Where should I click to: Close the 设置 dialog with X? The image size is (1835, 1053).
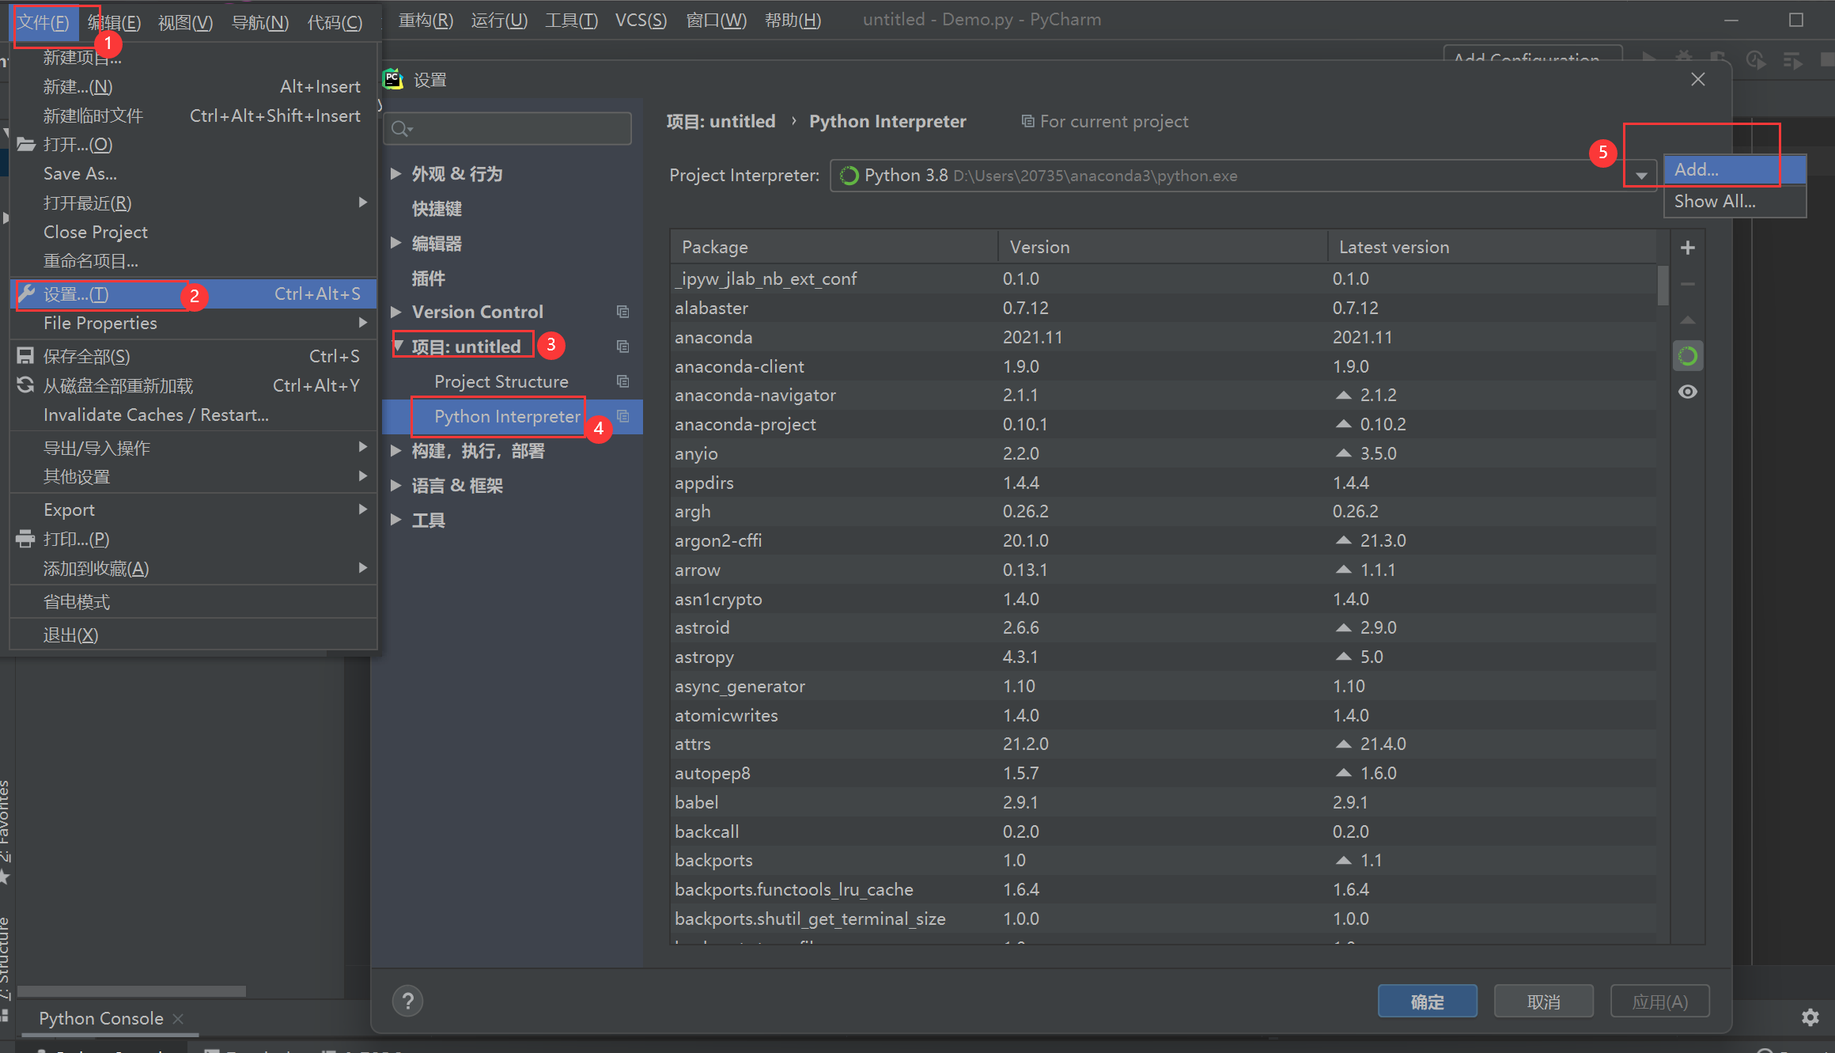click(1697, 79)
